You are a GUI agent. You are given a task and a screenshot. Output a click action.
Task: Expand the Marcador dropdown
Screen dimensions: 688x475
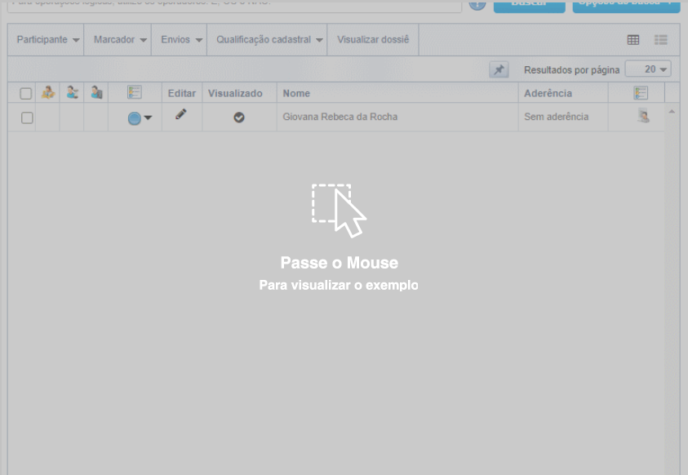(x=120, y=40)
